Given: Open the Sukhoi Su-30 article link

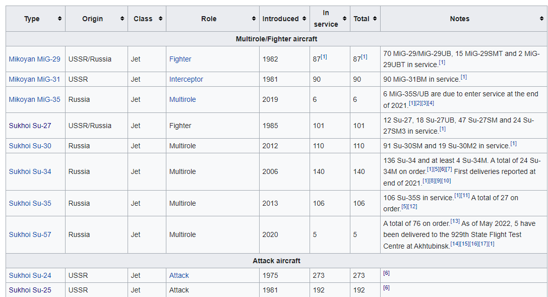Looking at the screenshot, I should pos(30,146).
